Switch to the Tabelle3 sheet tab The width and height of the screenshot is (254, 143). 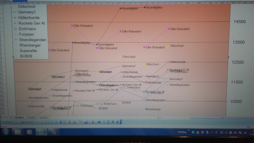pyautogui.click(x=43, y=117)
